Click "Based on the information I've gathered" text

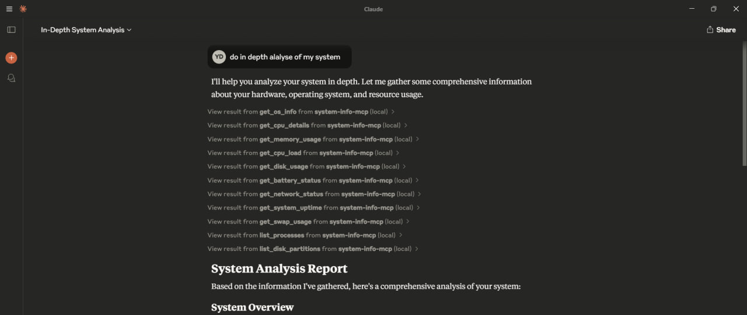365,286
